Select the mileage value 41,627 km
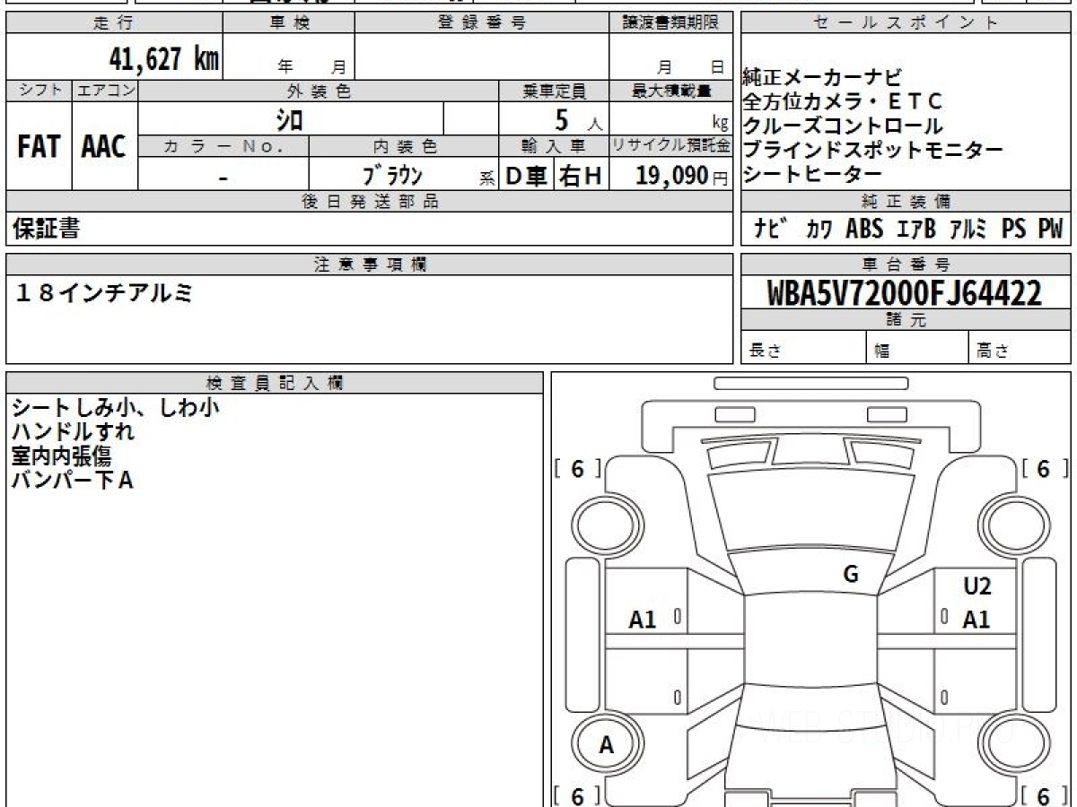The width and height of the screenshot is (1077, 807). (164, 59)
